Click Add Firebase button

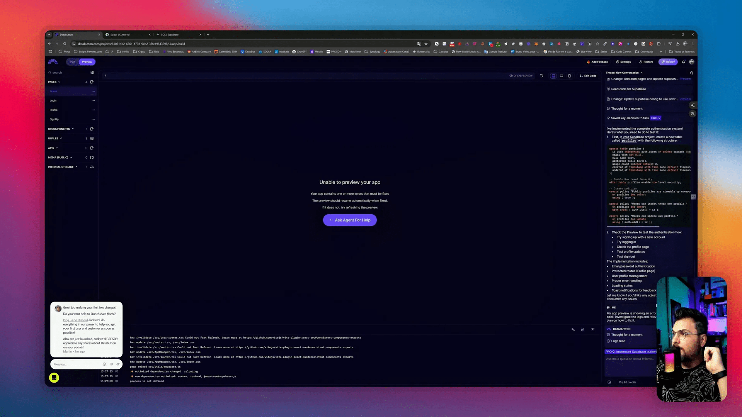(x=597, y=62)
